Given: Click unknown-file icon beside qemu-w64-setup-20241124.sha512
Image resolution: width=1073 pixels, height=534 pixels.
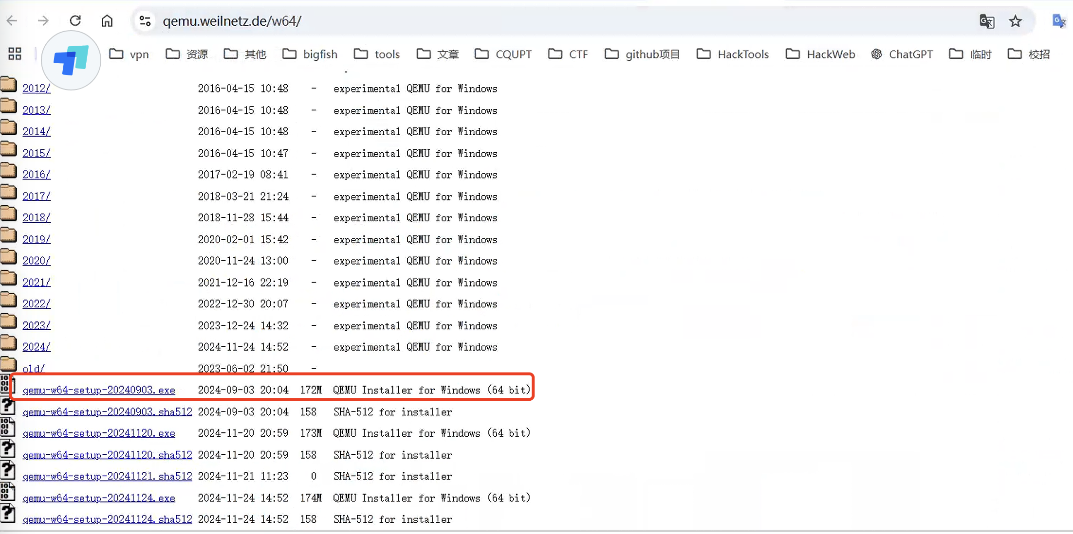Looking at the screenshot, I should [7, 514].
